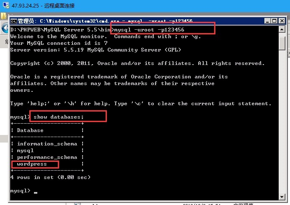This screenshot has height=205, width=290.
Task: Click the 'performance_schema' database row
Action: (47, 157)
